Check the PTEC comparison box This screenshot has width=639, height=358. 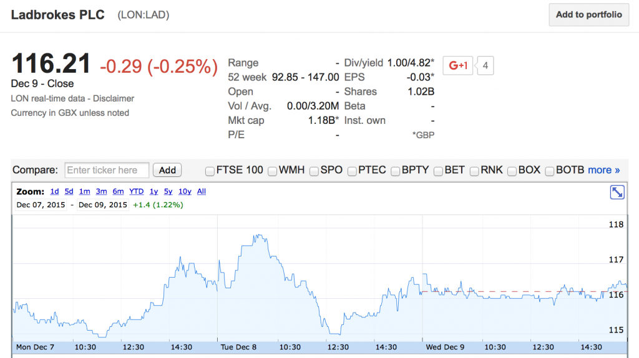pos(352,171)
